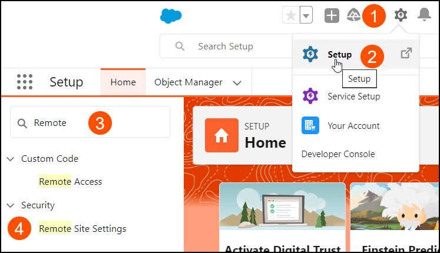Image resolution: width=440 pixels, height=253 pixels.
Task: Click the Quick Find box containing Remote
Action: coord(90,122)
